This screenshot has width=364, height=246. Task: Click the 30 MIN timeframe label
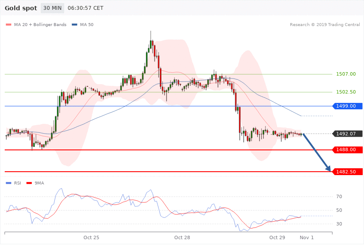[53, 8]
